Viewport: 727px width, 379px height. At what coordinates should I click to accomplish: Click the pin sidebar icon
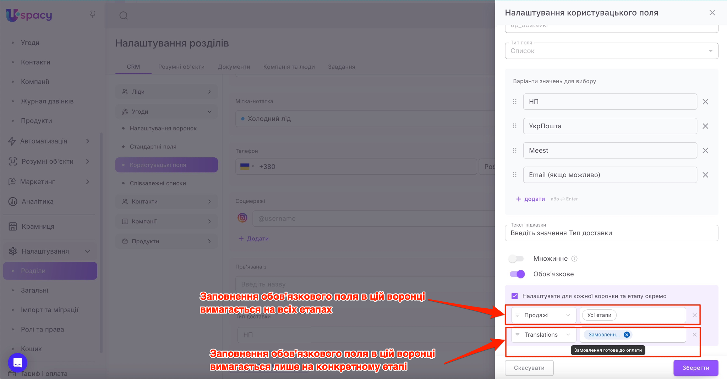(93, 14)
